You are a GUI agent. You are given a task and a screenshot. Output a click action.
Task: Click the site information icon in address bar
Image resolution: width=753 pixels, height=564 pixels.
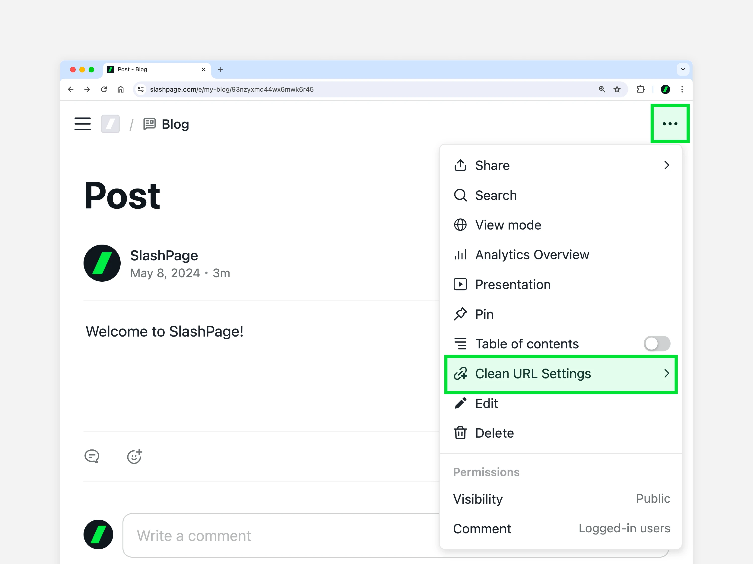point(141,89)
